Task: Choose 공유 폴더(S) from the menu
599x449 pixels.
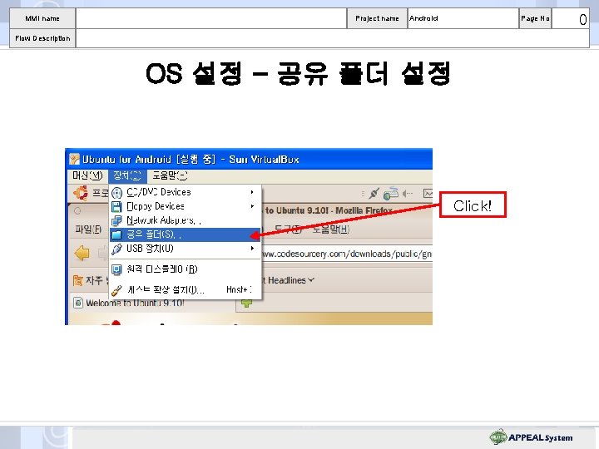Action: point(186,234)
